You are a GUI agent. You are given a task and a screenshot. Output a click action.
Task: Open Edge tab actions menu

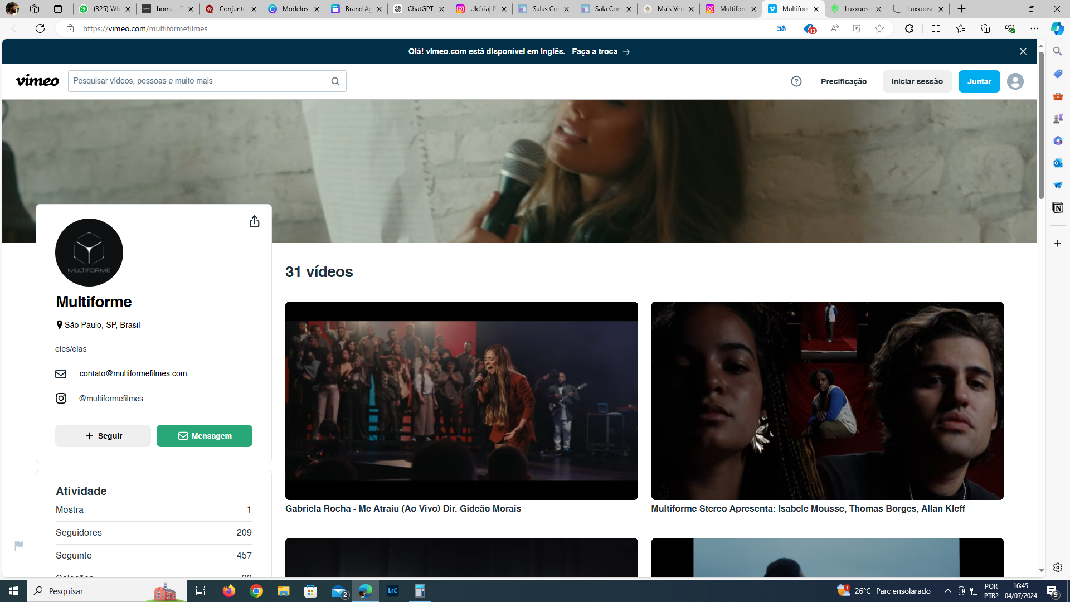pyautogui.click(x=58, y=9)
